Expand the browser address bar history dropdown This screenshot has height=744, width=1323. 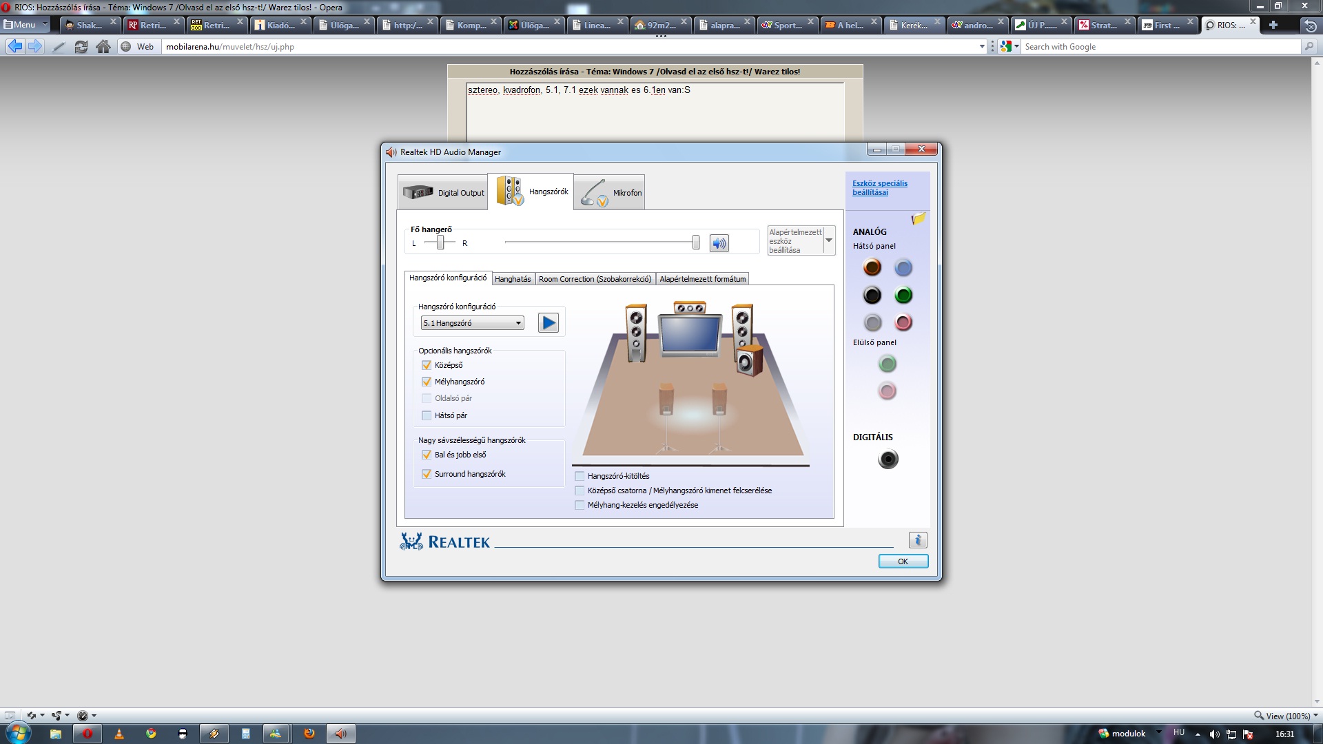coord(982,47)
